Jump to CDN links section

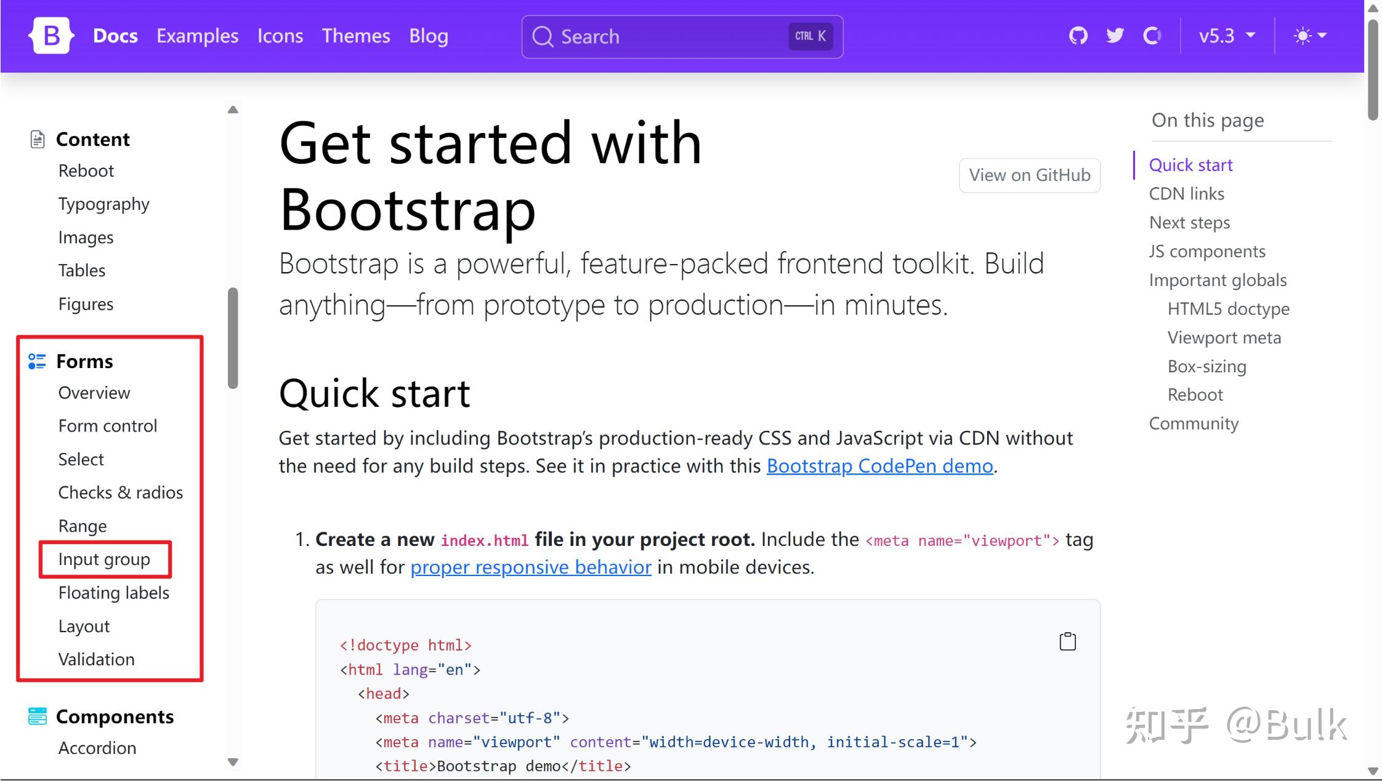click(1186, 194)
